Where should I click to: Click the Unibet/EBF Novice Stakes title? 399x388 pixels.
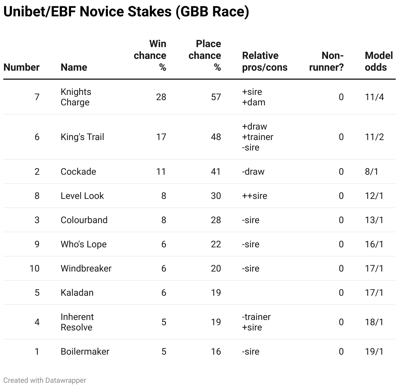point(126,12)
